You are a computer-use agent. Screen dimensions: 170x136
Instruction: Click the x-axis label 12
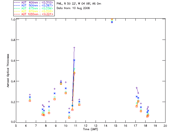[86, 126]
